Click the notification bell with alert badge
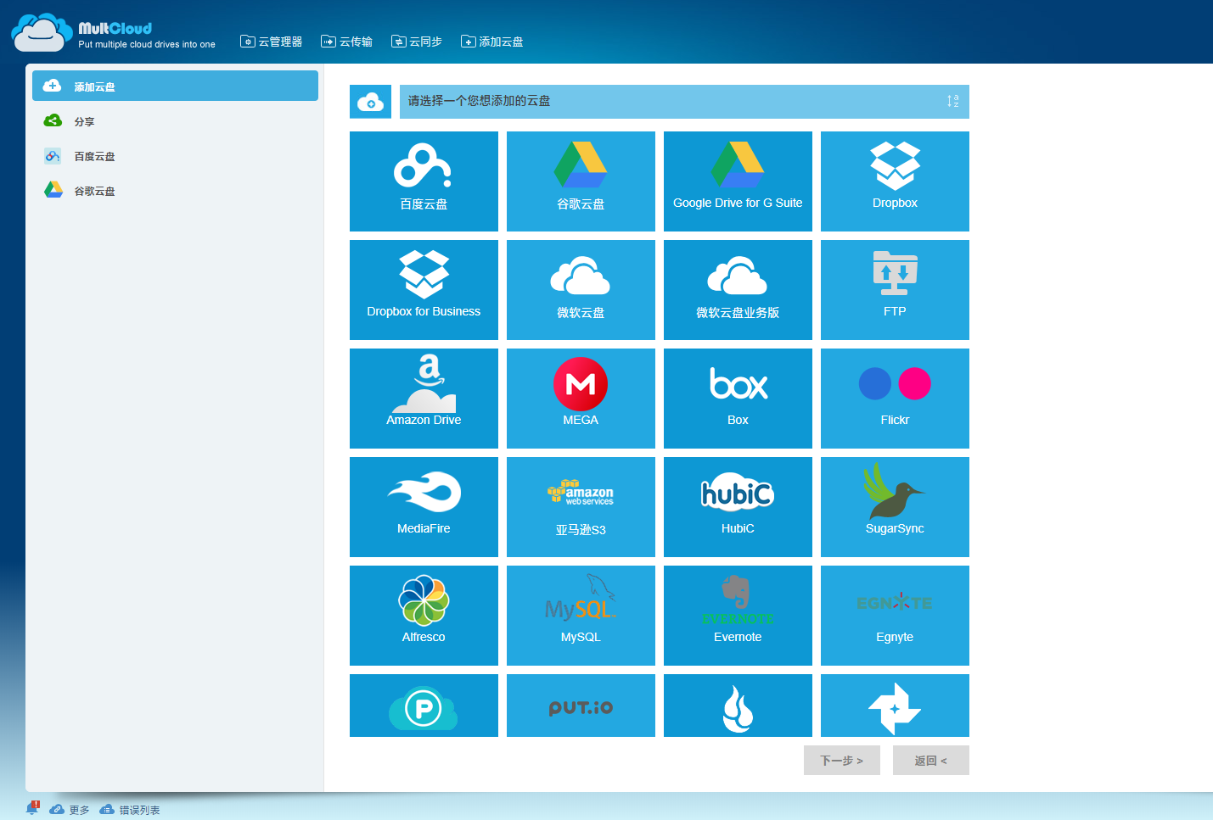1213x820 pixels. (32, 808)
